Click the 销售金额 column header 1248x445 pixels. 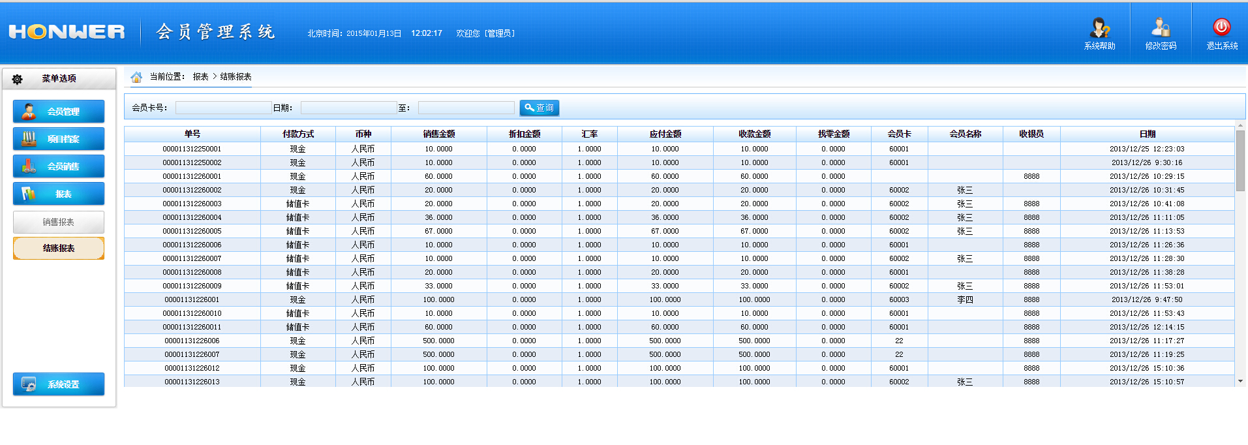439,134
